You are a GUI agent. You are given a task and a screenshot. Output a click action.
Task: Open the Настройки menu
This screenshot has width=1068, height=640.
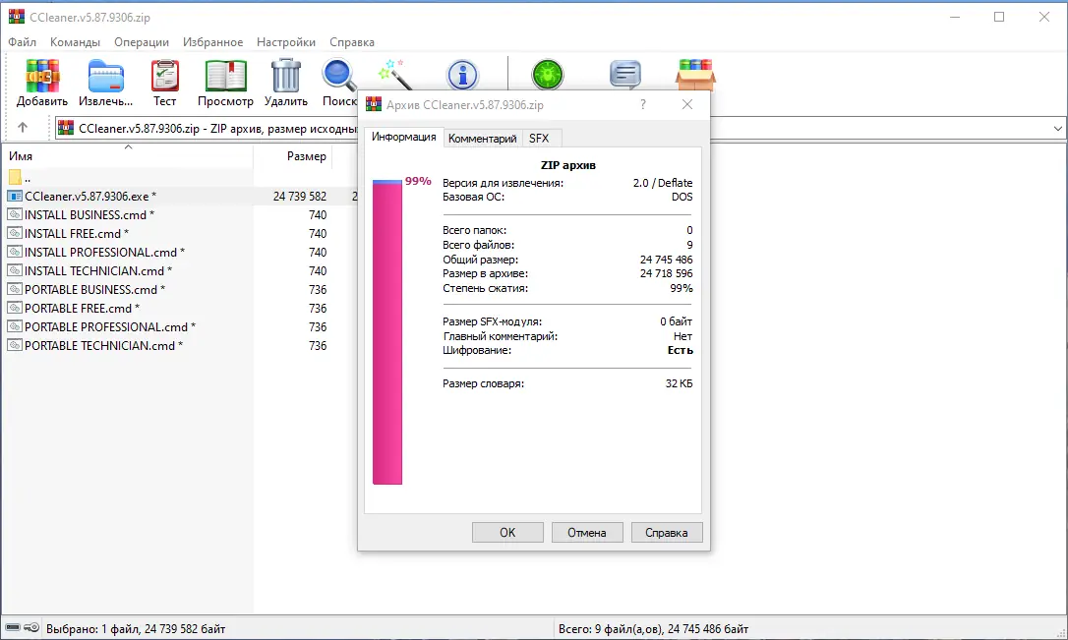point(286,42)
